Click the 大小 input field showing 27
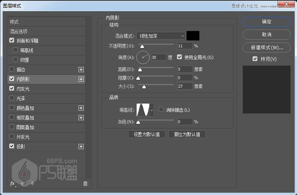This screenshot has width=297, height=195. 185,86
